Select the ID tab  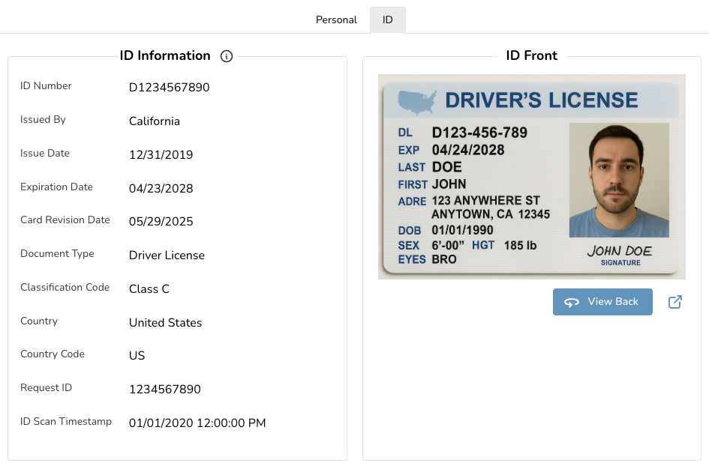coord(387,19)
